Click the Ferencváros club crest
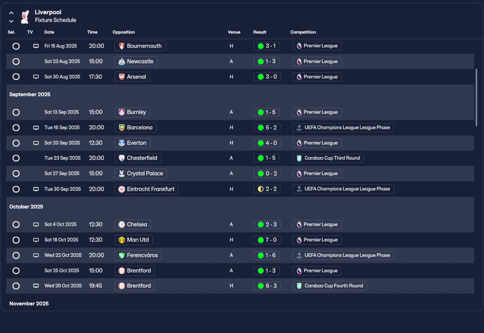This screenshot has width=484, height=333. click(122, 255)
